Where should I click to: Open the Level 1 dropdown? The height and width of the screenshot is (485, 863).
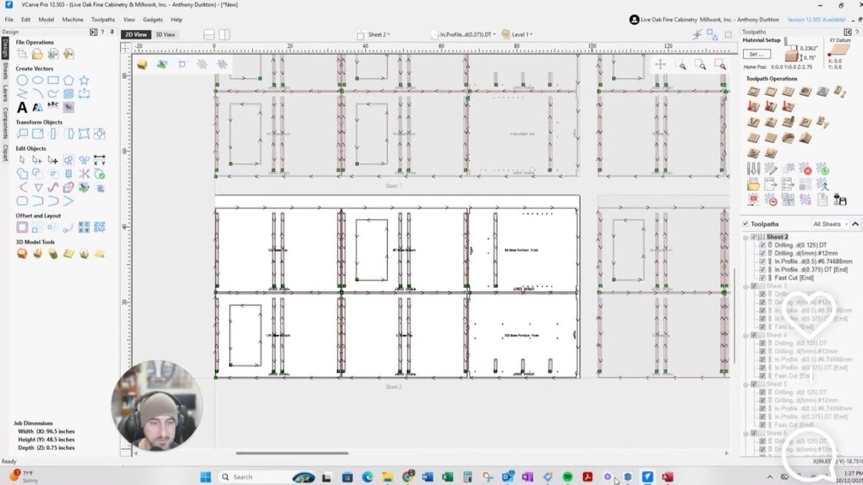click(x=517, y=34)
